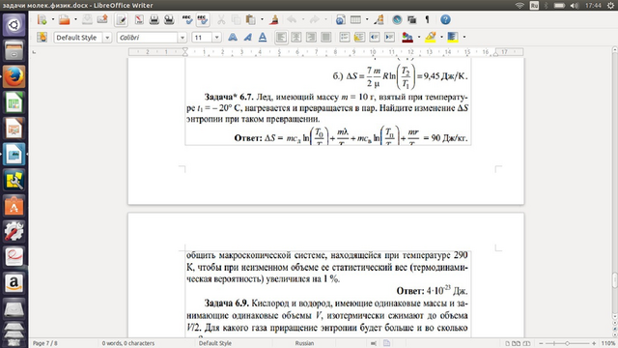
Task: Open LibreOffice Help question mark
Action: coord(445,19)
